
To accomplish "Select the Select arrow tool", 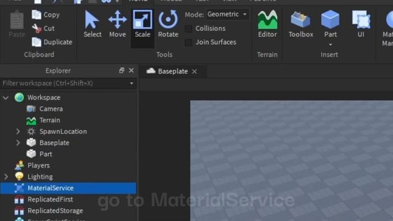I will pos(92,25).
